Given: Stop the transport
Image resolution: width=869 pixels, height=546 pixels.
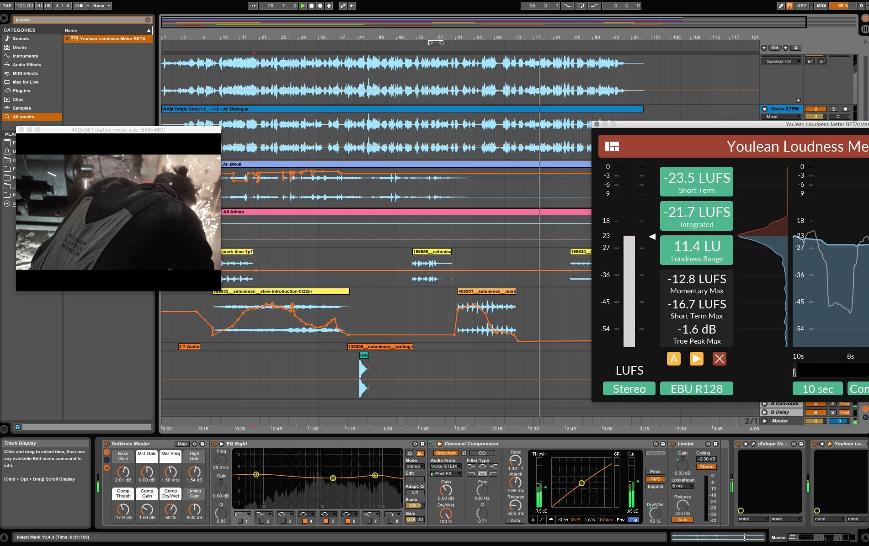Looking at the screenshot, I should coord(311,6).
